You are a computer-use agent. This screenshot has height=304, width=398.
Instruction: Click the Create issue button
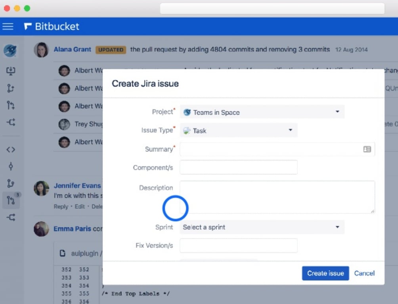click(325, 273)
